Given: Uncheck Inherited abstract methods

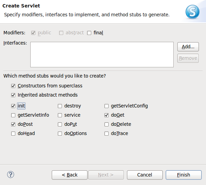Looking at the screenshot, I should point(13,95).
